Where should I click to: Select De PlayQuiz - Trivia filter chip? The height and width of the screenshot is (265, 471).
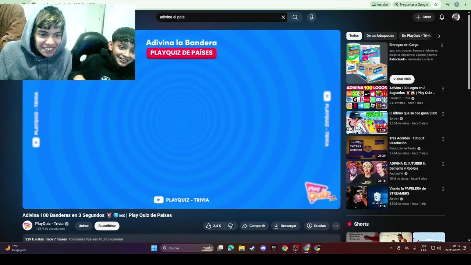(x=416, y=36)
